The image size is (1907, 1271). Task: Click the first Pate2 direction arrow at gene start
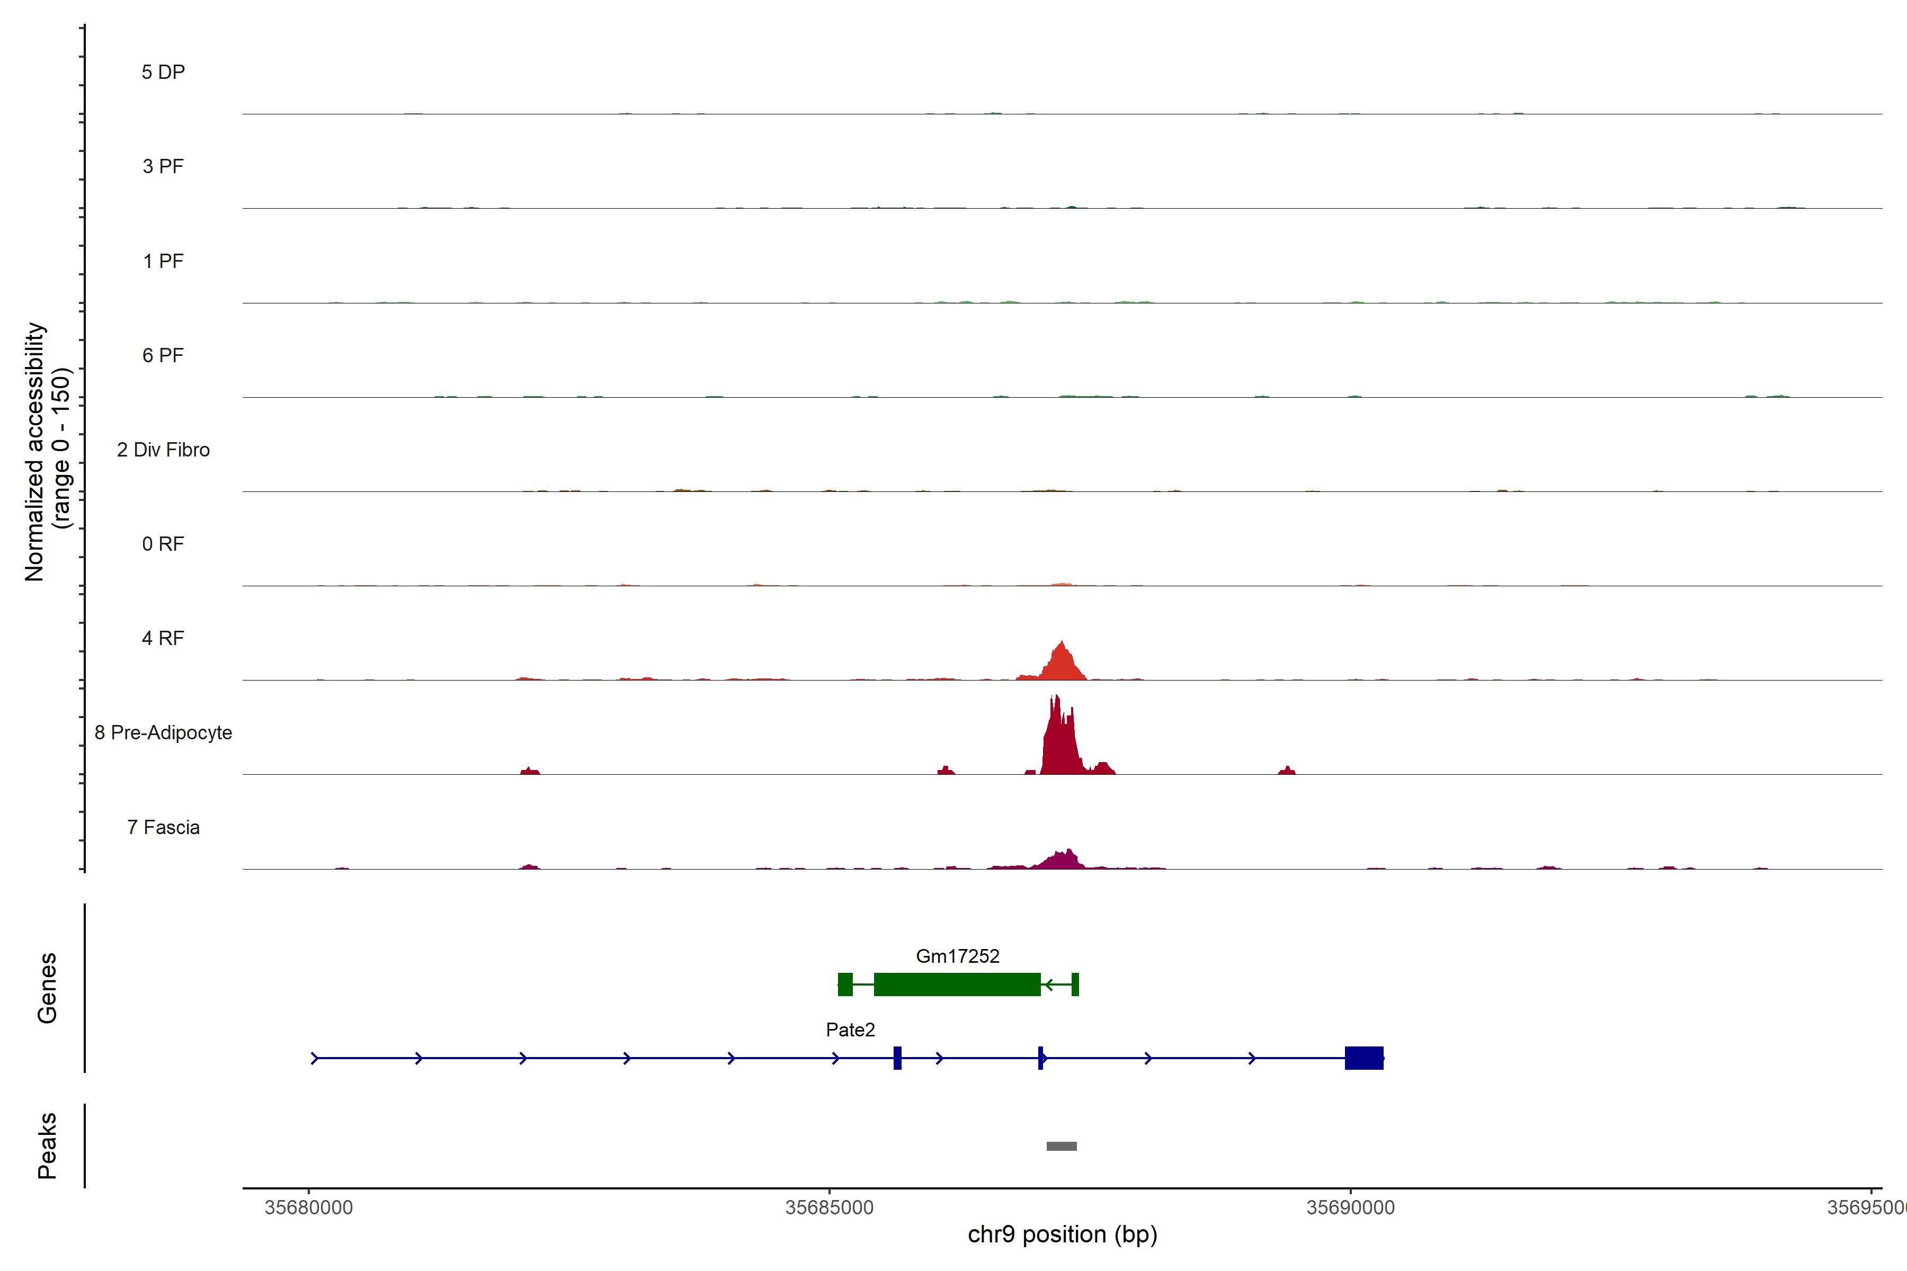pyautogui.click(x=315, y=1058)
